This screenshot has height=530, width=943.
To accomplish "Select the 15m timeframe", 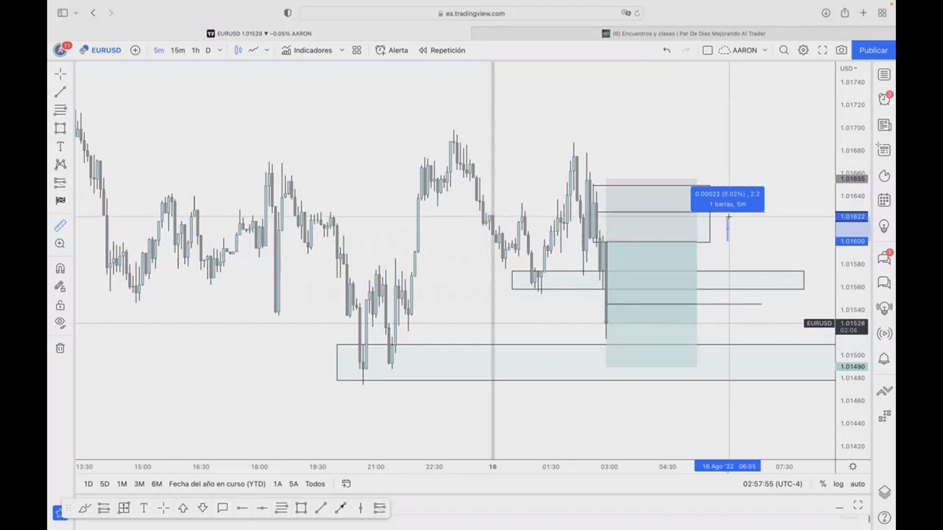I will (178, 50).
